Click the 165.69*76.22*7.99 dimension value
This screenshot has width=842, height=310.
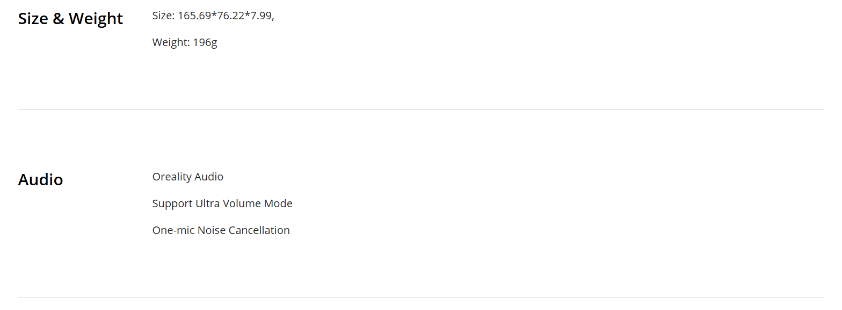[x=224, y=16]
